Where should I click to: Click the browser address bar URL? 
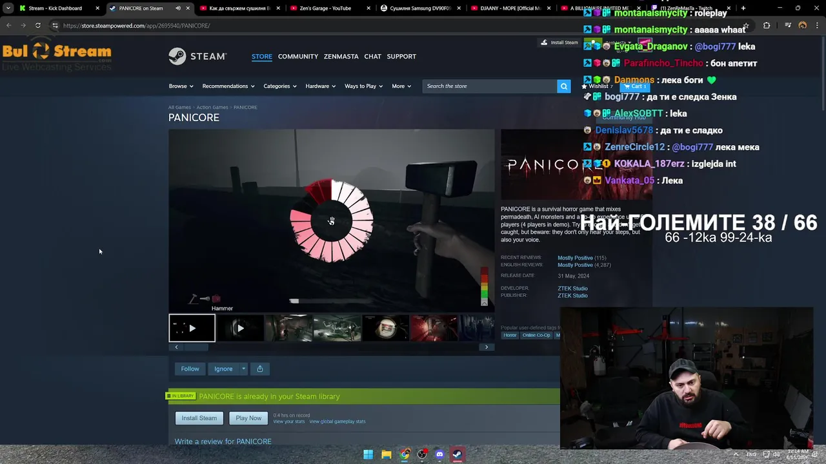[x=136, y=25]
